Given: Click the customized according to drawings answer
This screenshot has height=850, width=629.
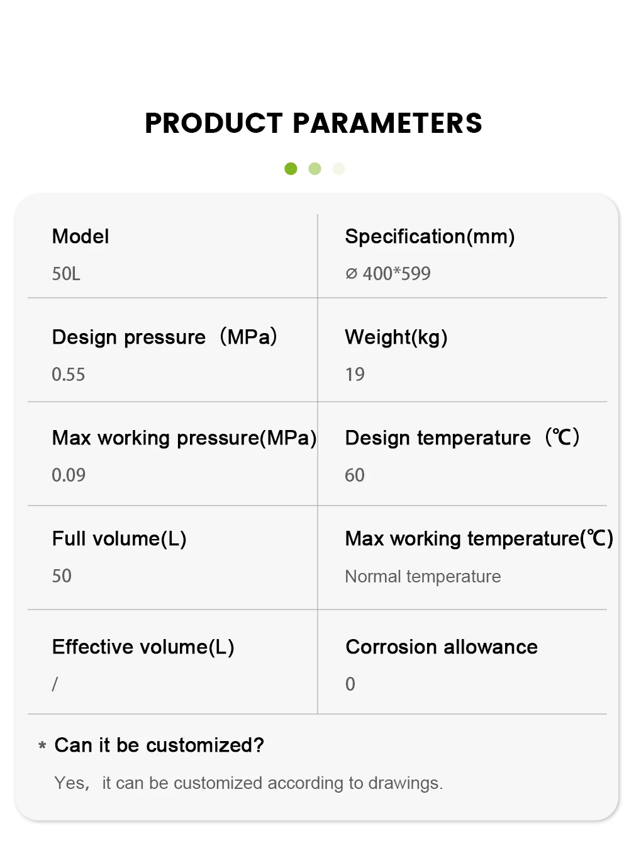Looking at the screenshot, I should point(248,783).
